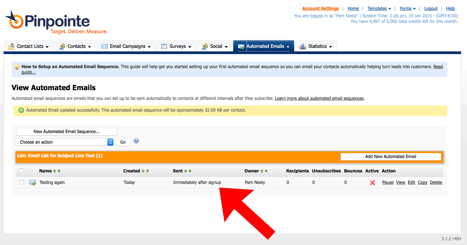Image resolution: width=467 pixels, height=245 pixels.
Task: Click the Logout link
Action: point(431,9)
